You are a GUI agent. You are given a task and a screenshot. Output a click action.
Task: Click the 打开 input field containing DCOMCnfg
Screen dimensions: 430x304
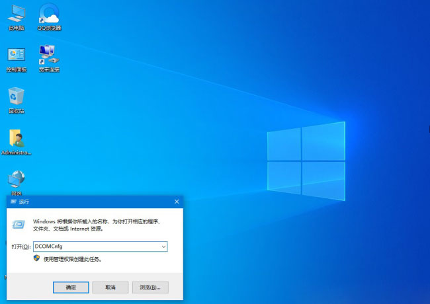click(x=101, y=247)
